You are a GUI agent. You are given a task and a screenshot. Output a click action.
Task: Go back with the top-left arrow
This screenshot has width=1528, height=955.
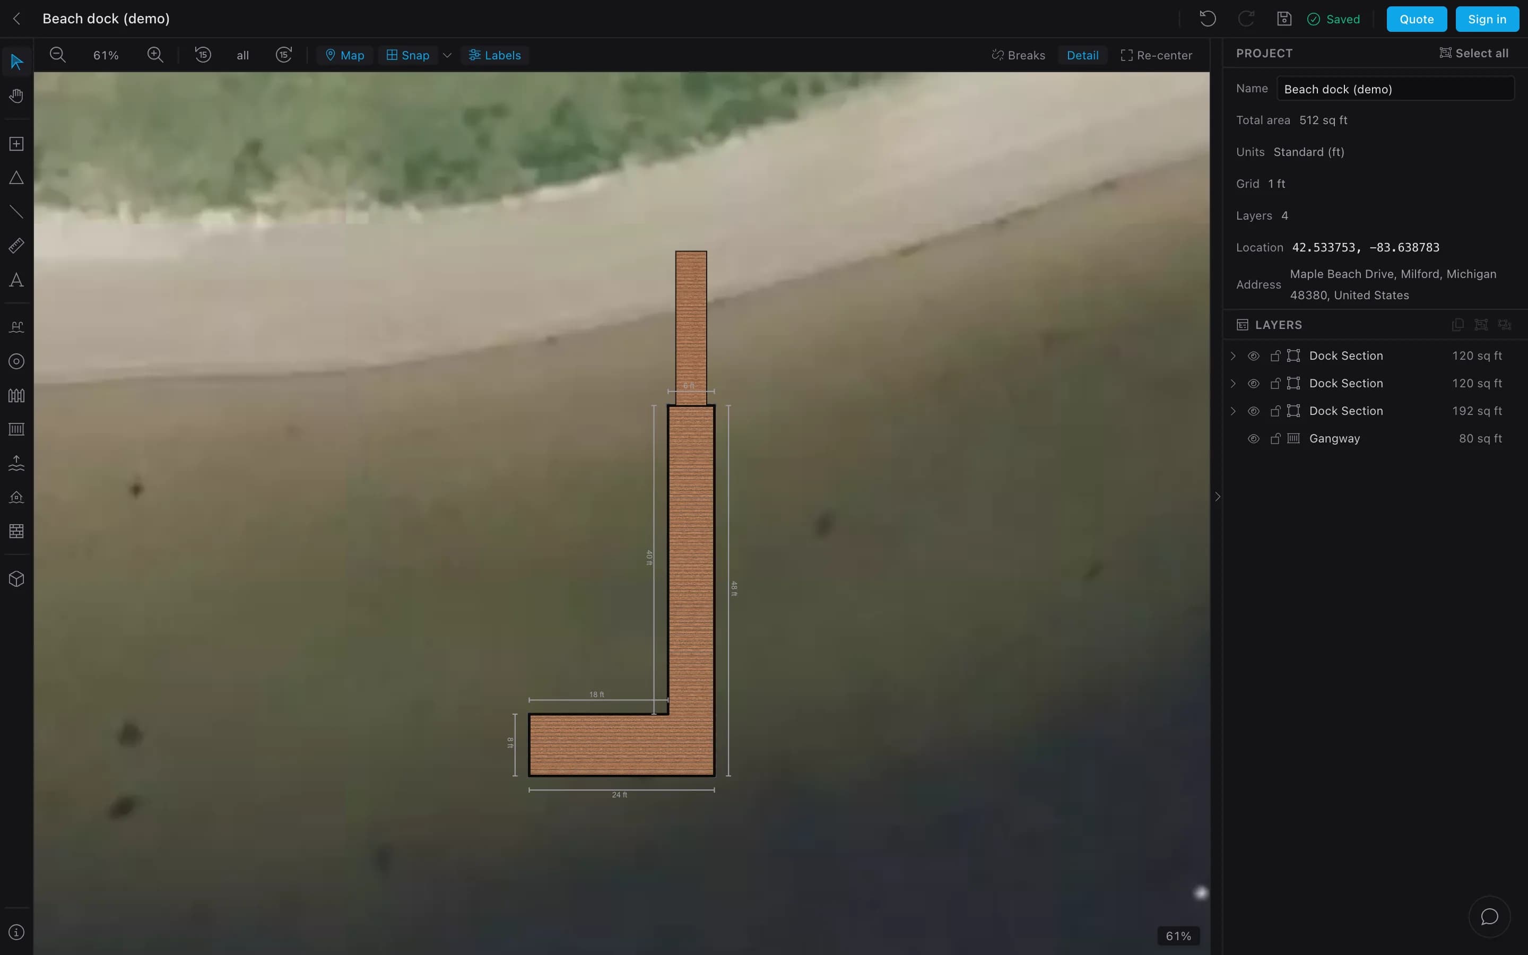[17, 19]
